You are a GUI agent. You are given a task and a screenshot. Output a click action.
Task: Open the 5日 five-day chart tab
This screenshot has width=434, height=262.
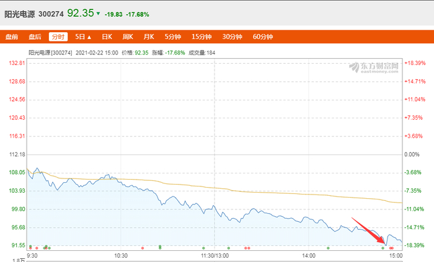pos(80,37)
